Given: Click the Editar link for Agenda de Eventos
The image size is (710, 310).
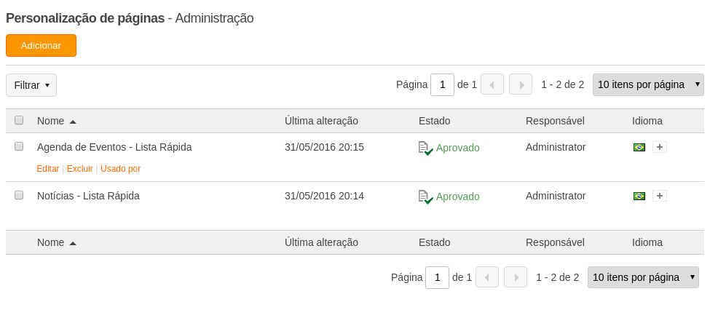Looking at the screenshot, I should point(48,169).
